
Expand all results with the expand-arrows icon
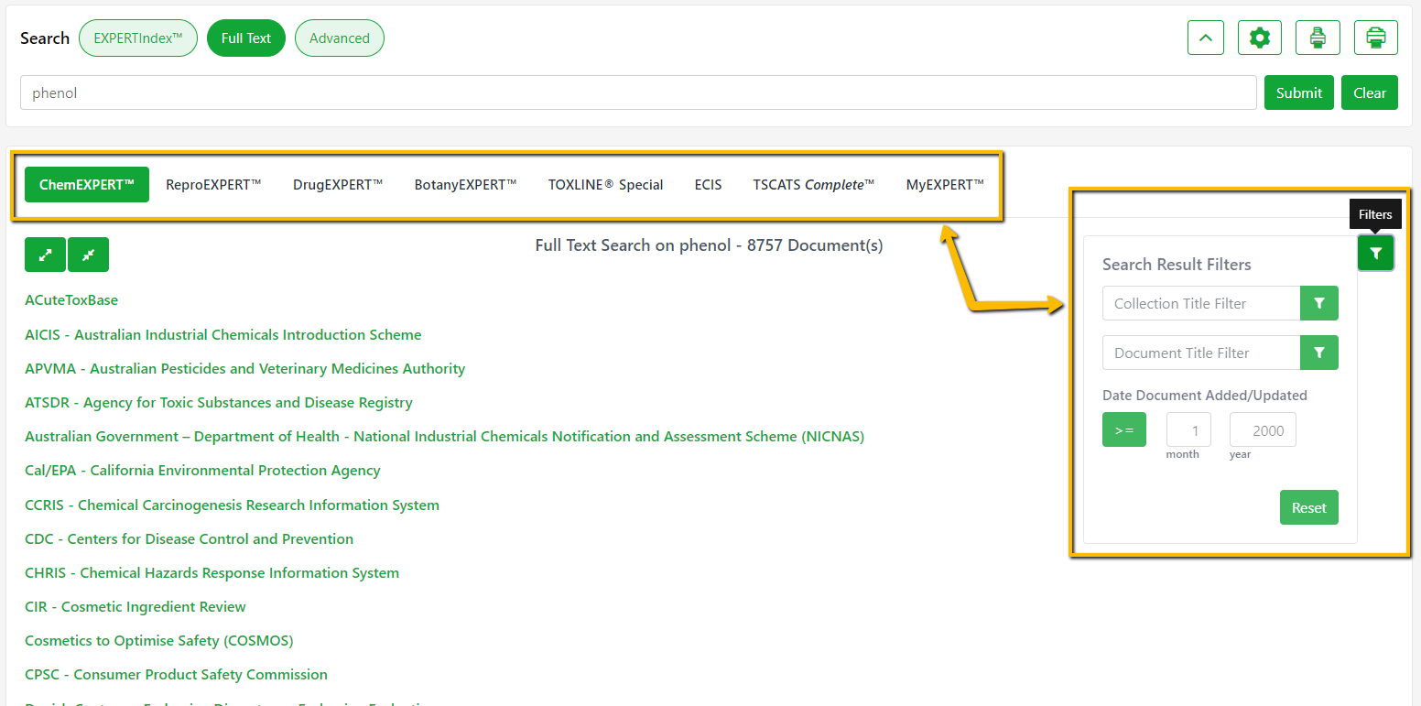tap(45, 255)
